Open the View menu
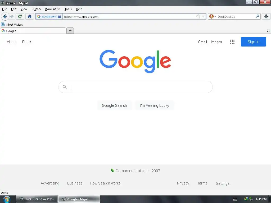 pos(24,9)
